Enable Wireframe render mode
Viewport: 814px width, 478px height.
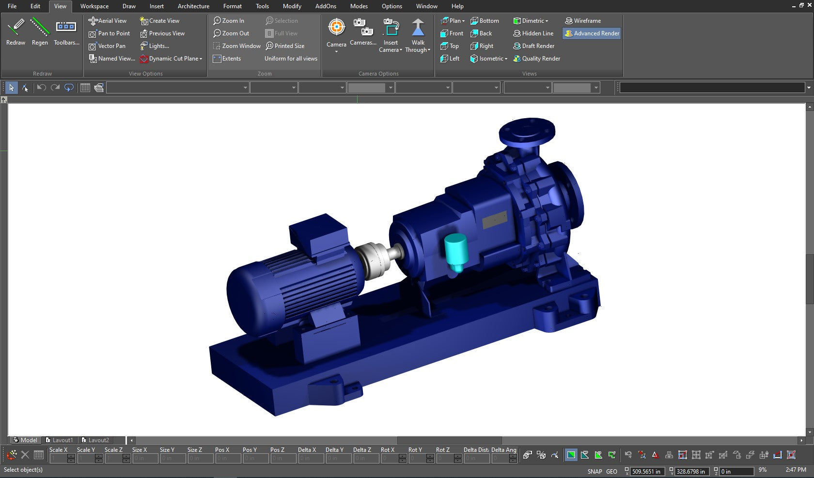click(583, 21)
